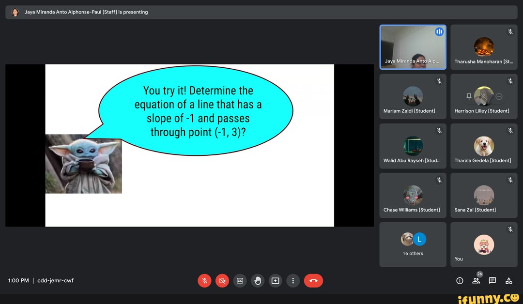Click the meeting code cdd-jemr-cwf

click(x=55, y=281)
